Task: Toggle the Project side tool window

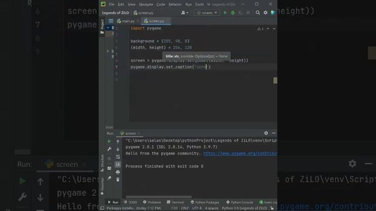Action: coord(102,26)
